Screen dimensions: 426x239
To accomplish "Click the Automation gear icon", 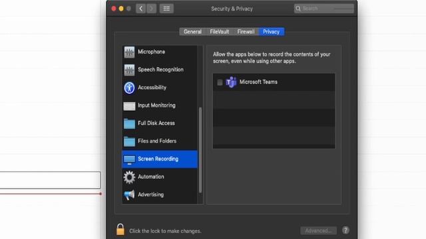I will pyautogui.click(x=129, y=177).
